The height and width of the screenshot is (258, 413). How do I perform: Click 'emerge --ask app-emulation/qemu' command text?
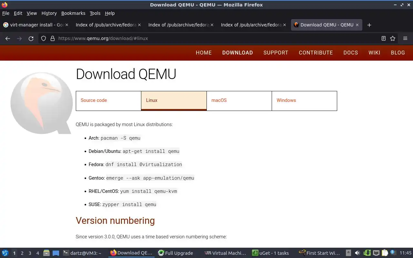(150, 178)
